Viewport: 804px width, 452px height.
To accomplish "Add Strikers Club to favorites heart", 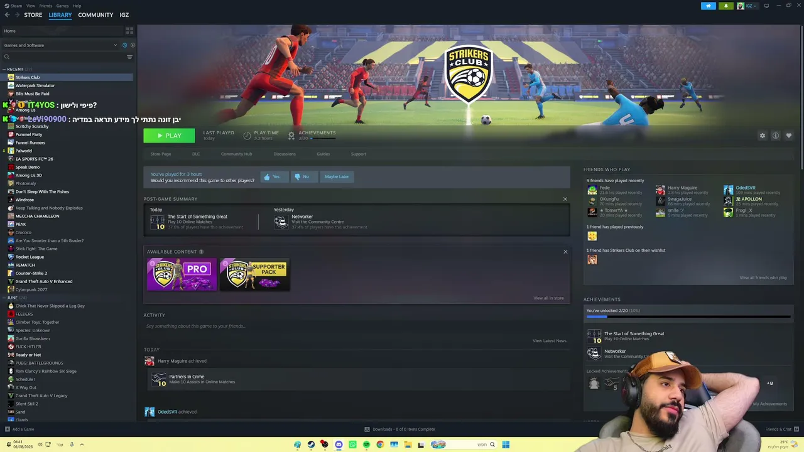I will tap(789, 136).
